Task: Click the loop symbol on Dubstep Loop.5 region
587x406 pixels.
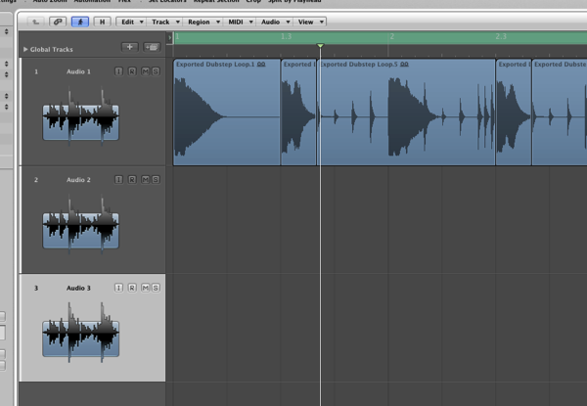Action: (404, 65)
